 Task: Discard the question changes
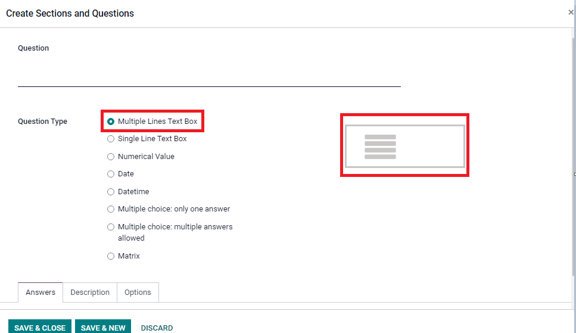pos(157,328)
